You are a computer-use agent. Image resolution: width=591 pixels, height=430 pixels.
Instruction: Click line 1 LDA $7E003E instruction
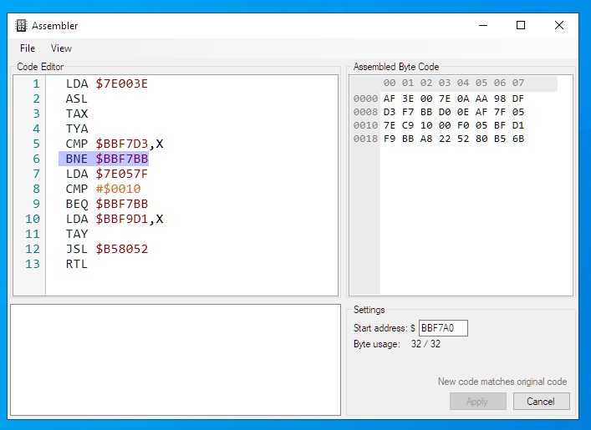pos(107,83)
